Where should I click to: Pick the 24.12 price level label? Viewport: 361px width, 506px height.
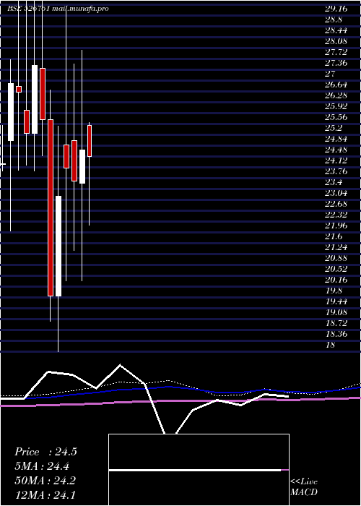point(336,160)
